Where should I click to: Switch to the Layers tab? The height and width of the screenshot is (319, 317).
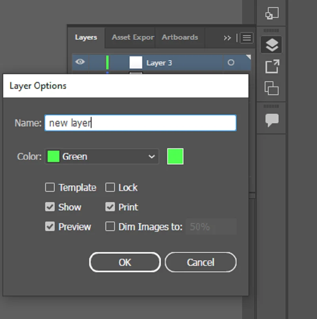[86, 37]
